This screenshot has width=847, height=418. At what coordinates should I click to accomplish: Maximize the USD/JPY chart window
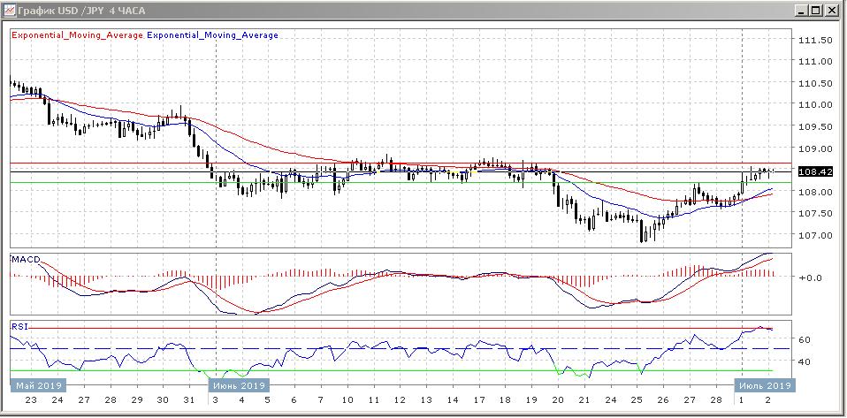tap(817, 10)
